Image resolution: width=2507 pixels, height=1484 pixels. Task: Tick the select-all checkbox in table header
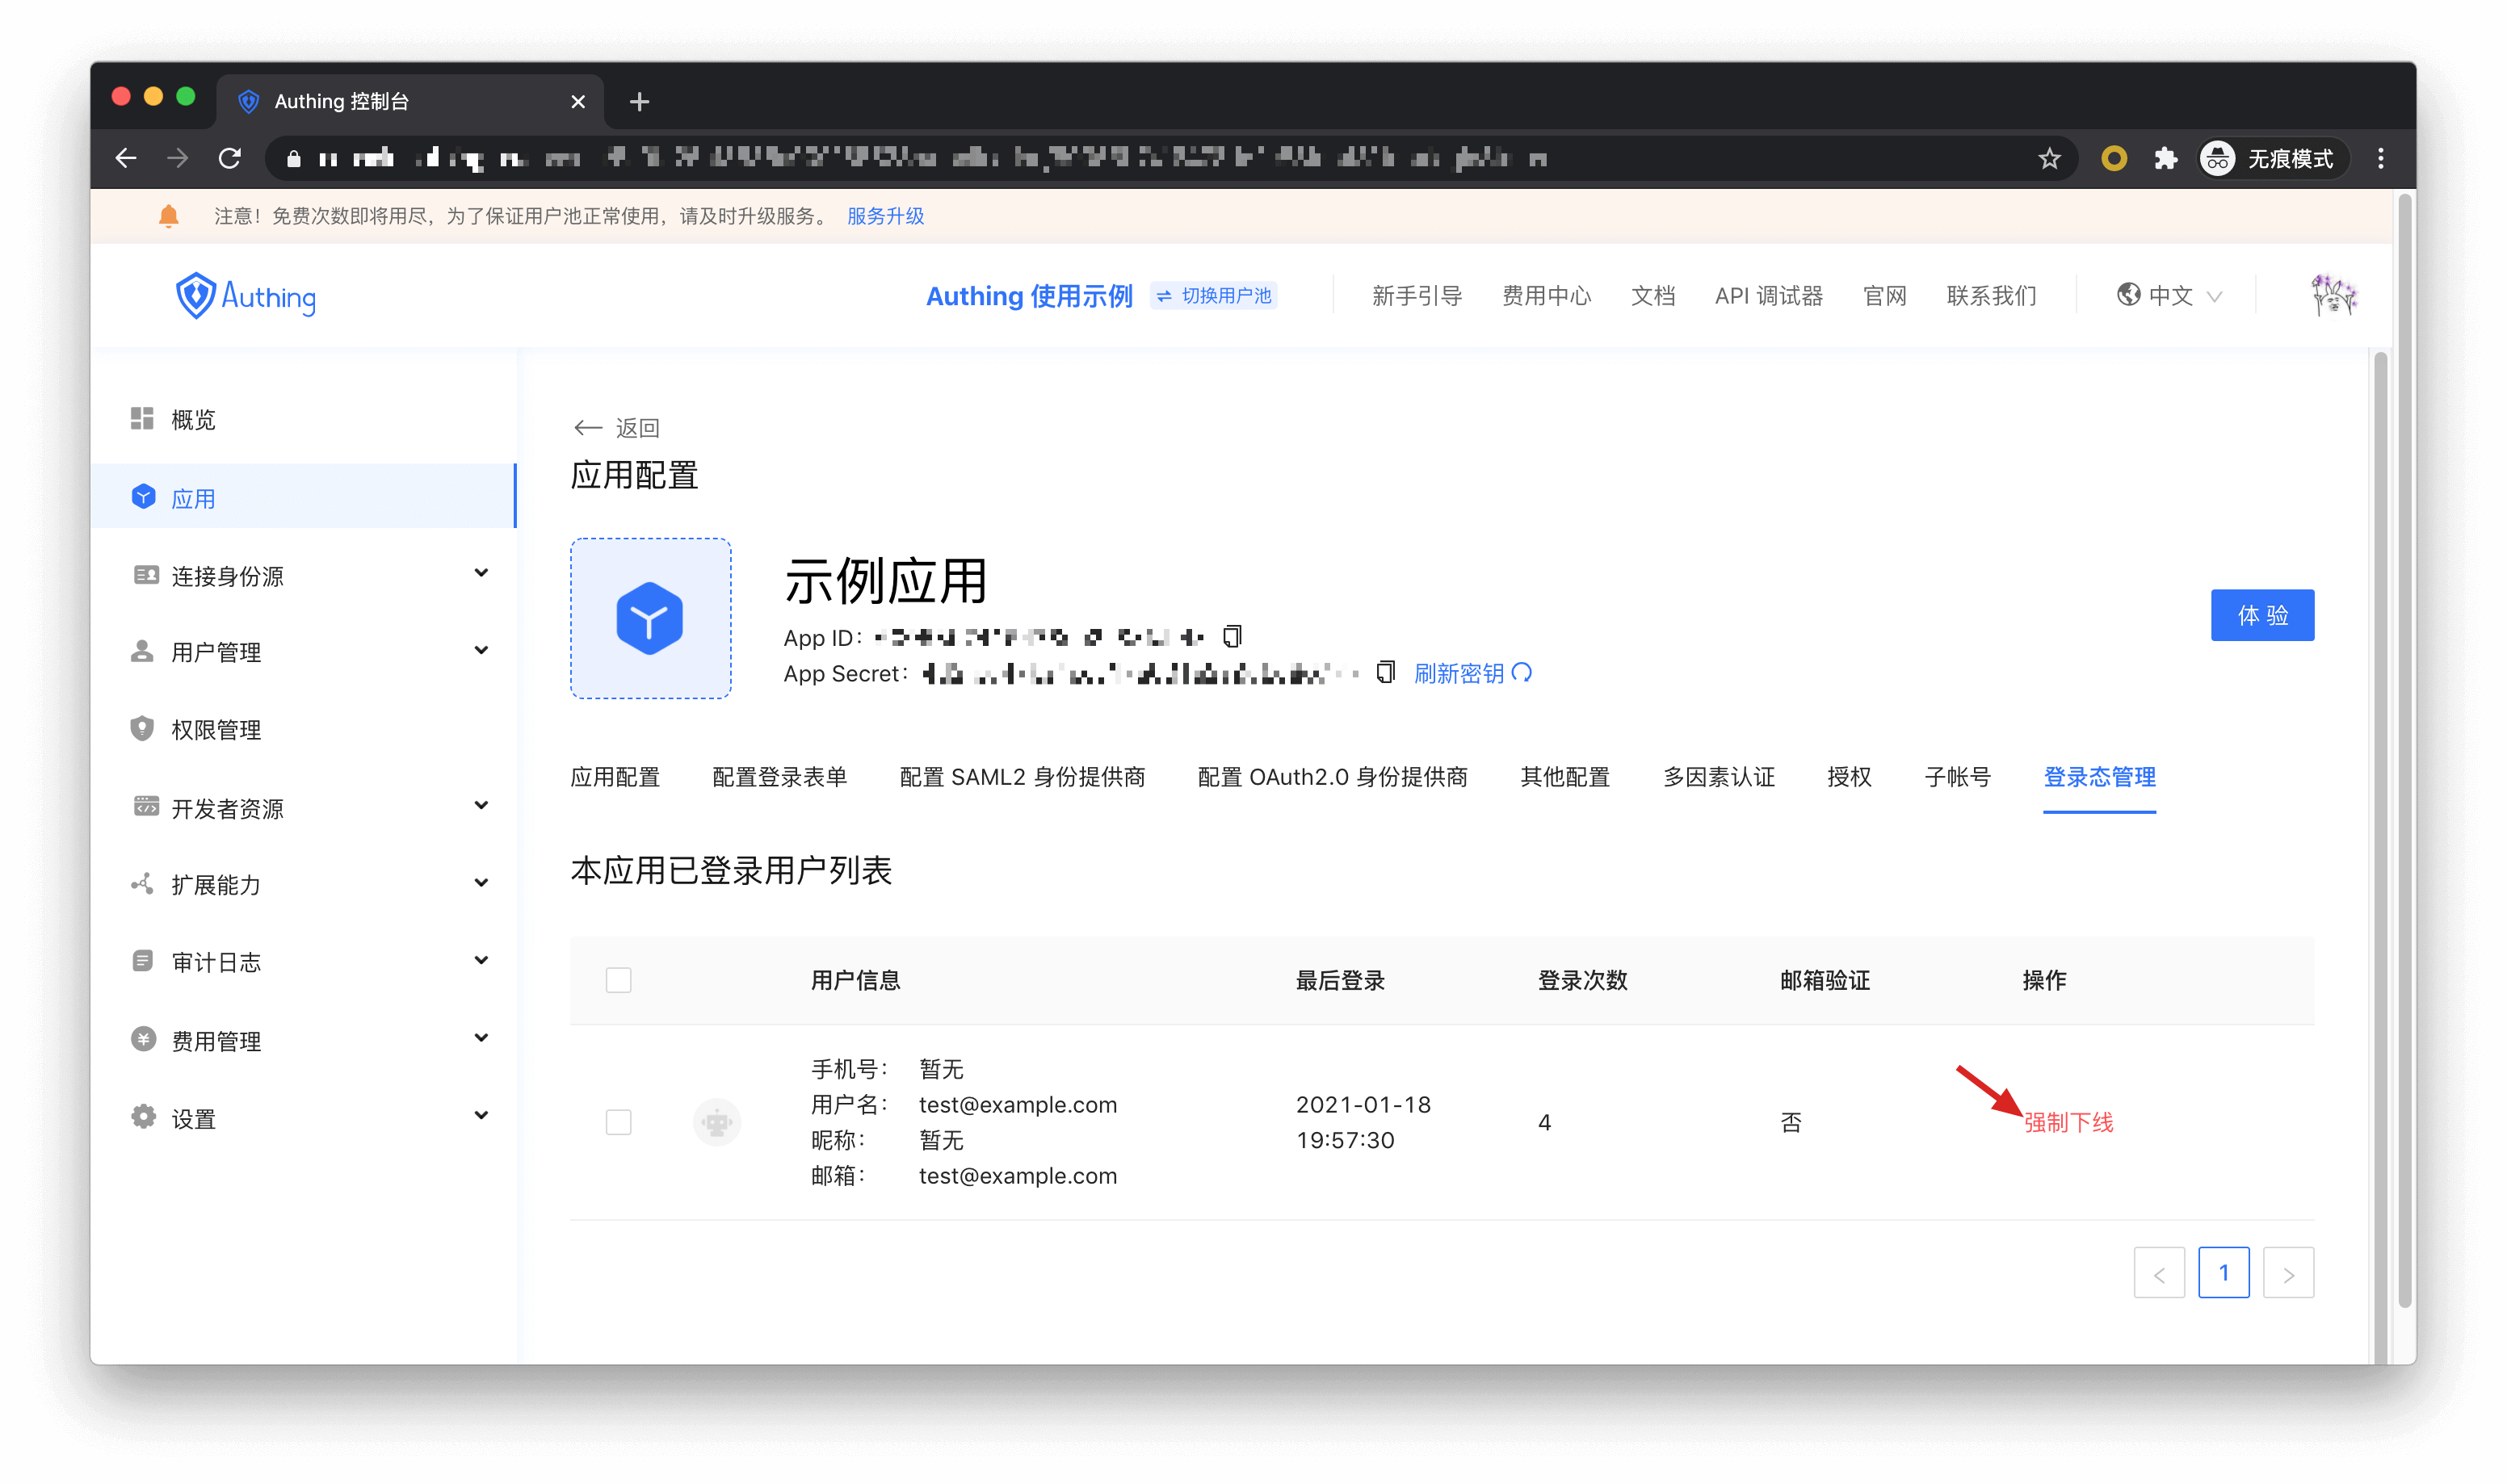618,980
